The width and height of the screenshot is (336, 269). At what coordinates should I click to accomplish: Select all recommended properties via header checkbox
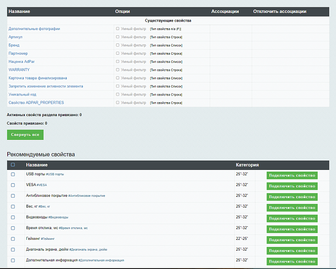click(x=13, y=165)
